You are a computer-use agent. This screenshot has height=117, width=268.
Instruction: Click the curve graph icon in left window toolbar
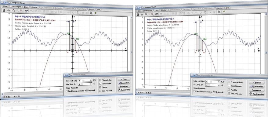[9, 11]
